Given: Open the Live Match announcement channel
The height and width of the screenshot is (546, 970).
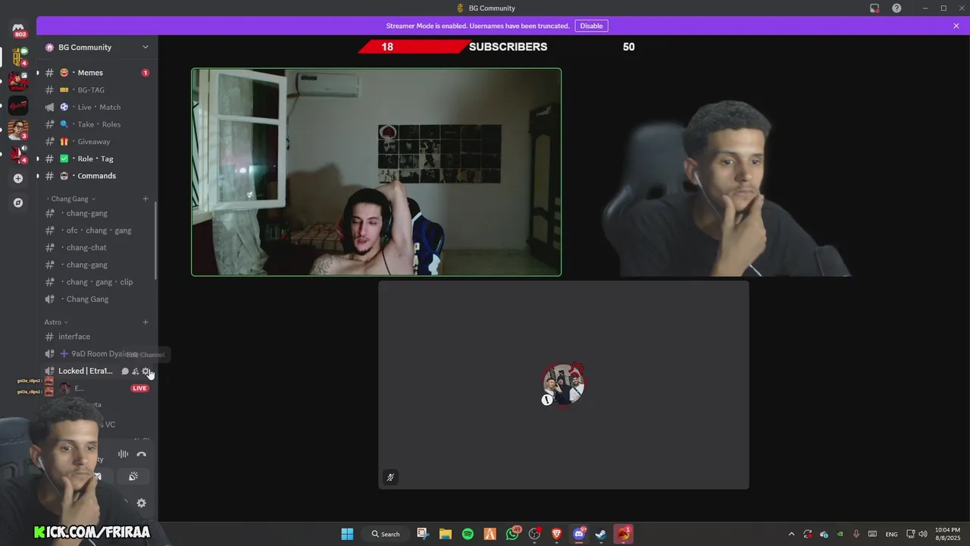Looking at the screenshot, I should [x=97, y=107].
